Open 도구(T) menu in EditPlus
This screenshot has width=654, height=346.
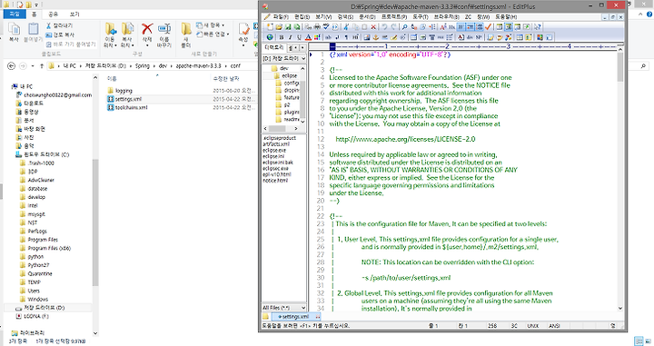(421, 16)
